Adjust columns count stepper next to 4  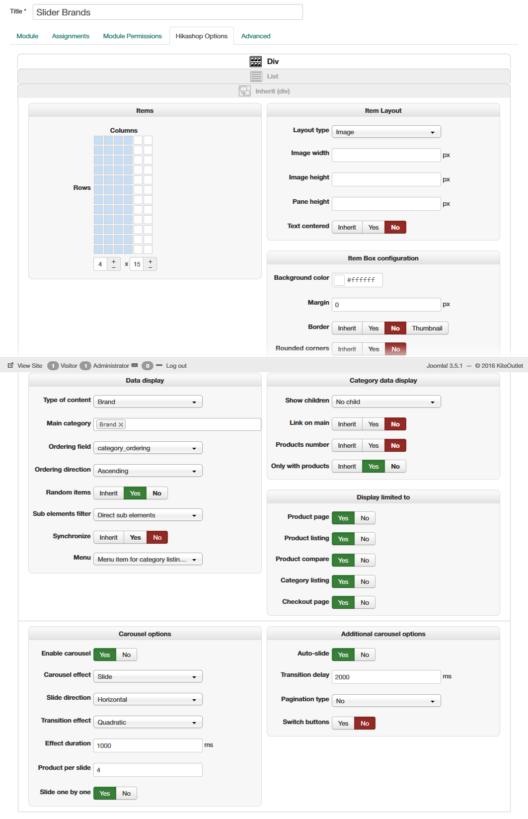coord(114,264)
